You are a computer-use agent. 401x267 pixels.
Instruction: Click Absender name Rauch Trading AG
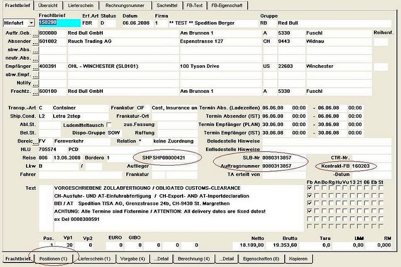click(x=123, y=41)
